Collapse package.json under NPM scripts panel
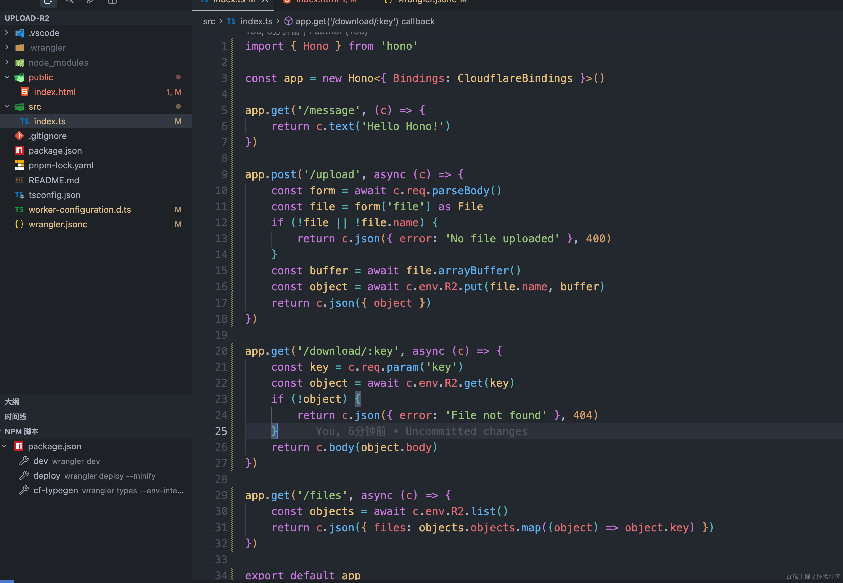 5,446
